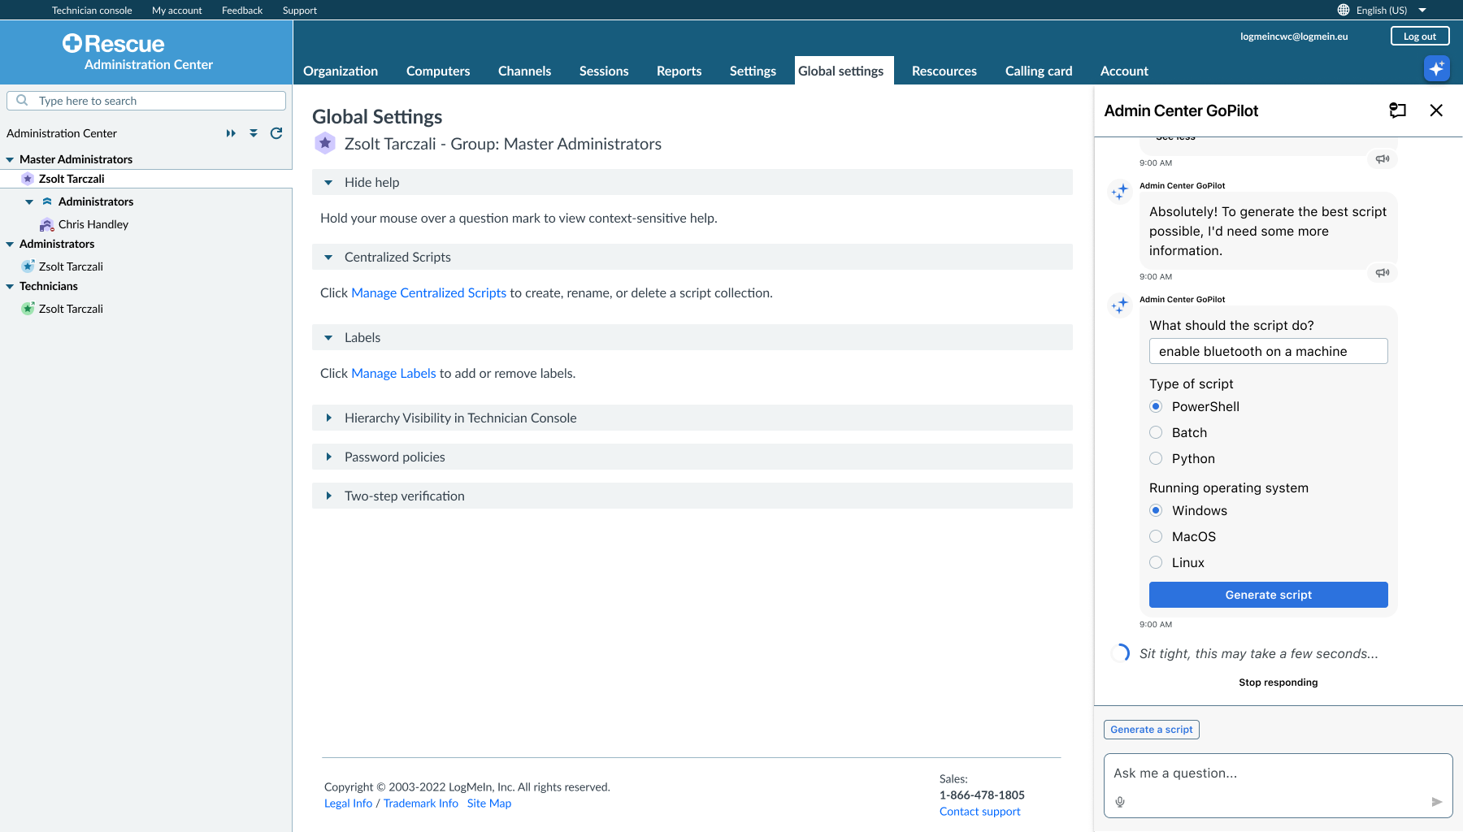Open the Account tab

(1124, 71)
